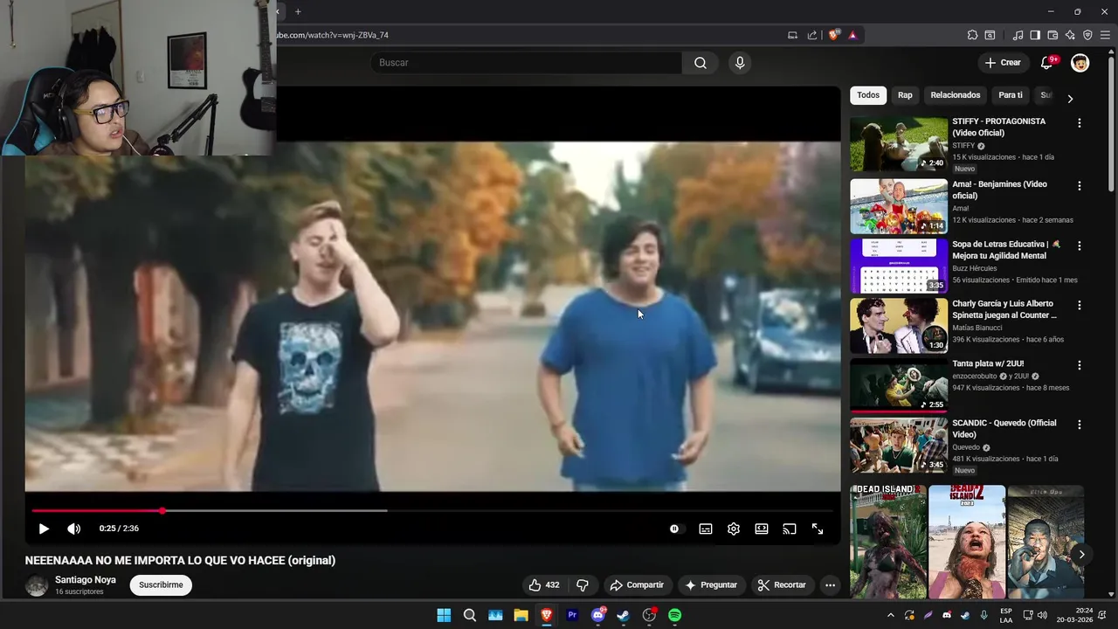This screenshot has width=1118, height=629.
Task: Open Windows Start menu
Action: pos(444,615)
